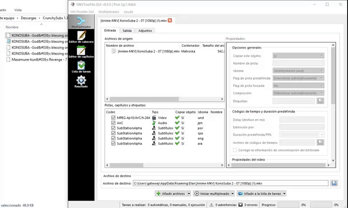This screenshot has width=348, height=208.
Task: Click the warnings icon in status bar
Action: (x=211, y=205)
